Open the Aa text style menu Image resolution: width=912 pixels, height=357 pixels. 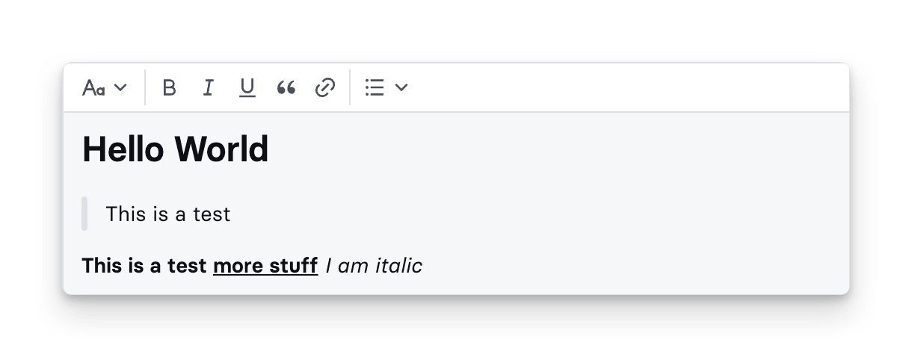coord(93,88)
